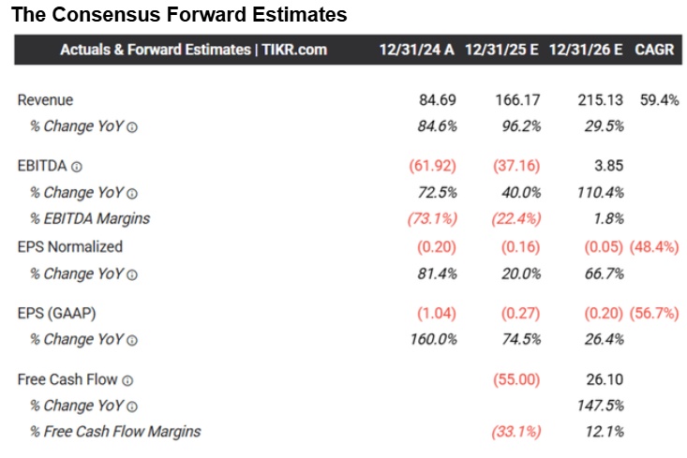
Task: Click the CAGR column header
Action: [x=653, y=50]
